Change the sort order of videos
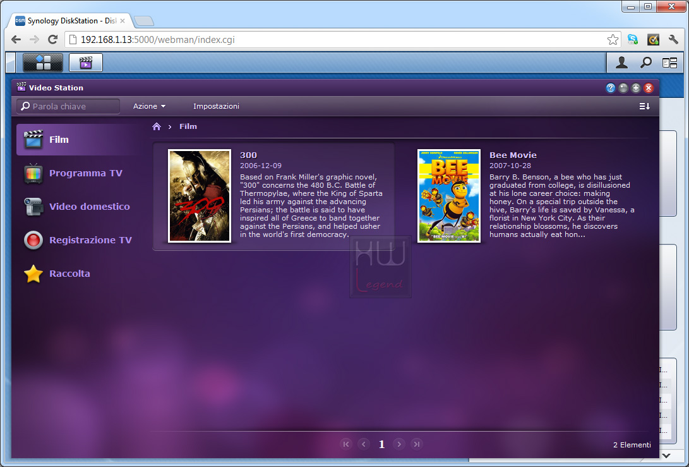Viewport: 689px width, 467px height. [644, 106]
